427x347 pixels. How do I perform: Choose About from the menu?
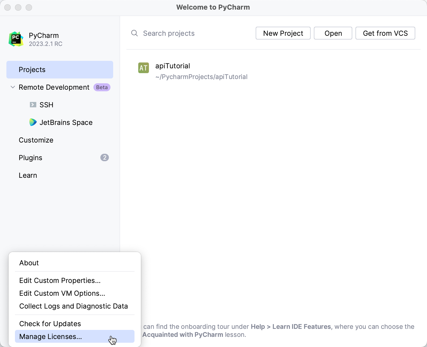pyautogui.click(x=29, y=263)
